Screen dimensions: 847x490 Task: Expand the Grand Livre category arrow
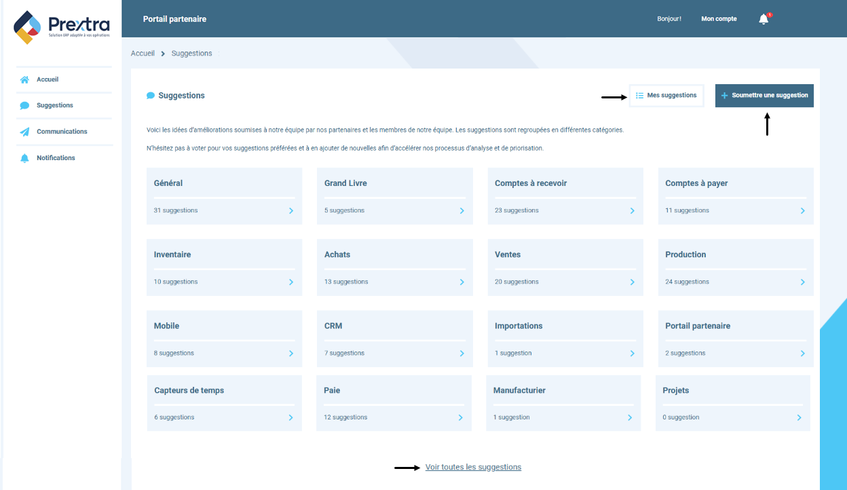pos(462,211)
